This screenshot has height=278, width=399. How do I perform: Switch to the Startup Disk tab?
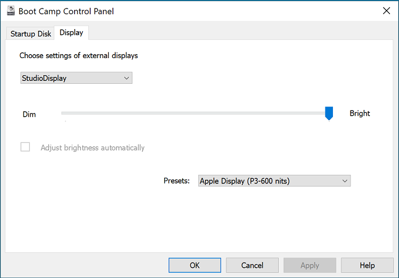tap(31, 34)
